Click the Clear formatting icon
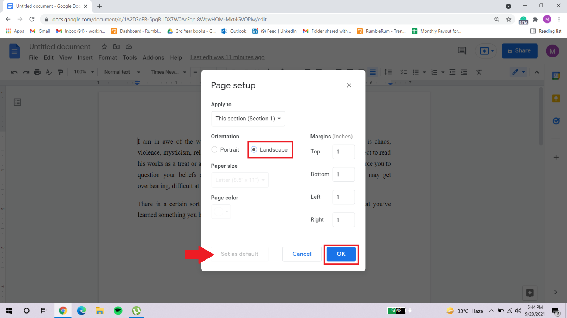This screenshot has height=318, width=567. click(479, 72)
